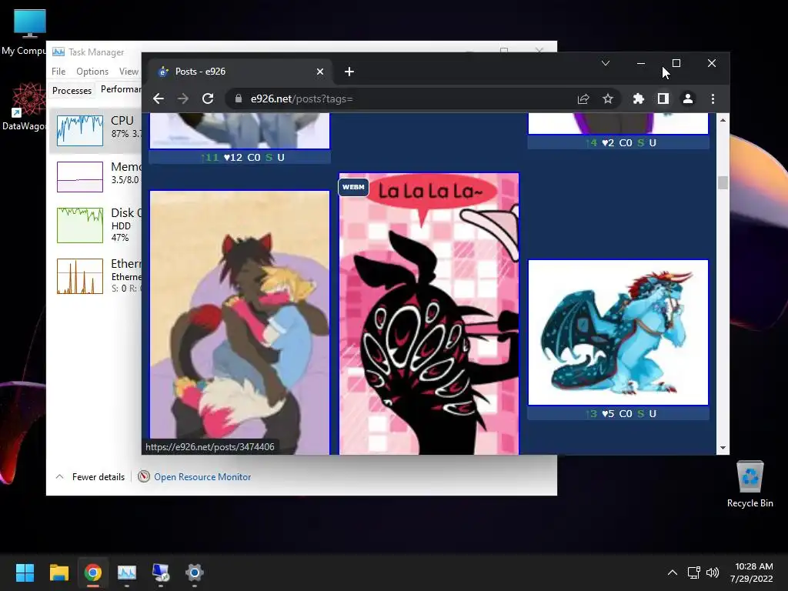Reload the e926 page

[208, 99]
